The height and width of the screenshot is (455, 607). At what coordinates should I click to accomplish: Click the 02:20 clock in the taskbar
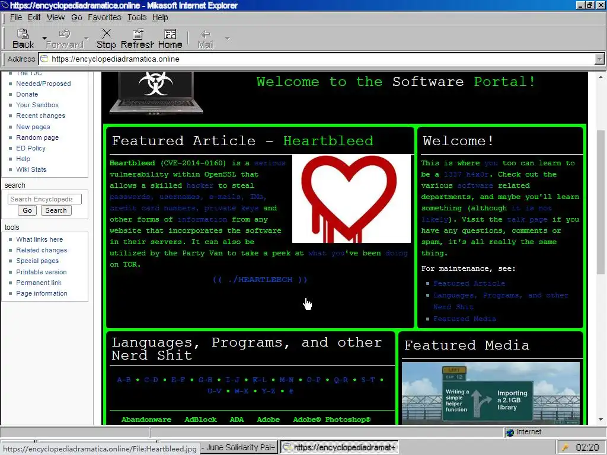(587, 448)
